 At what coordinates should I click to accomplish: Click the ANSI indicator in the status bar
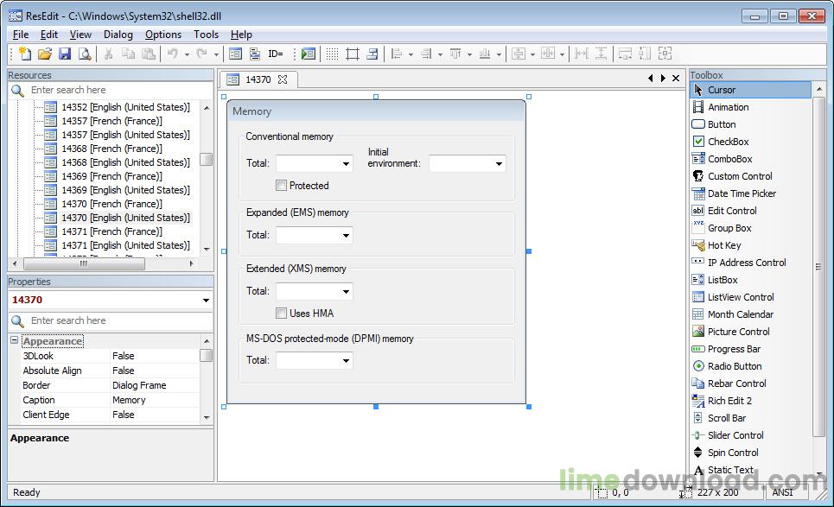pyautogui.click(x=782, y=492)
